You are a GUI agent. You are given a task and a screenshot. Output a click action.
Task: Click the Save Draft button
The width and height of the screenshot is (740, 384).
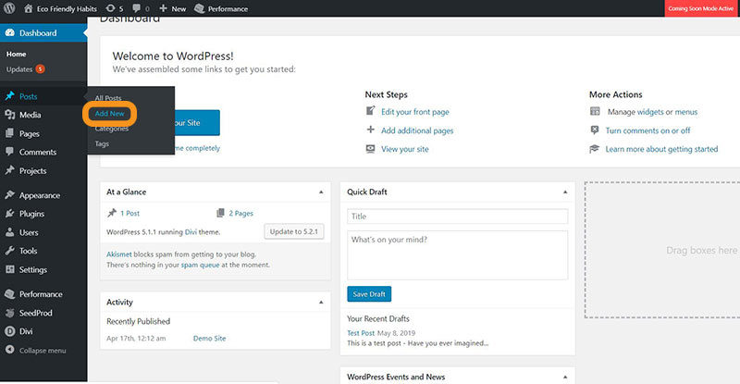(x=369, y=294)
